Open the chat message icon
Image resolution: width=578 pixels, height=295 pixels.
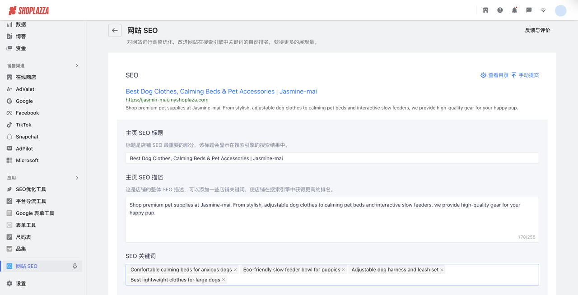click(529, 10)
